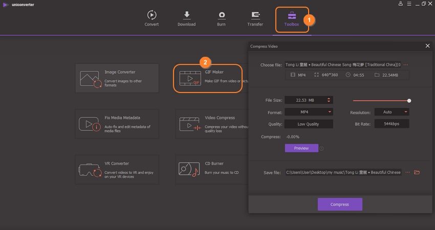The image size is (435, 230).
Task: Click the compression slider handle
Action: pos(409,101)
